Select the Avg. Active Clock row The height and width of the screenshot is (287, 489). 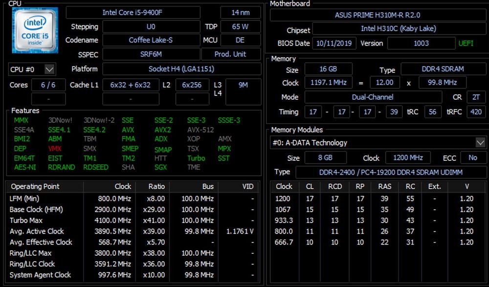coord(132,231)
